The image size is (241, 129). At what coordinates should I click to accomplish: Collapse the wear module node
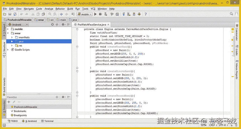point(8,33)
